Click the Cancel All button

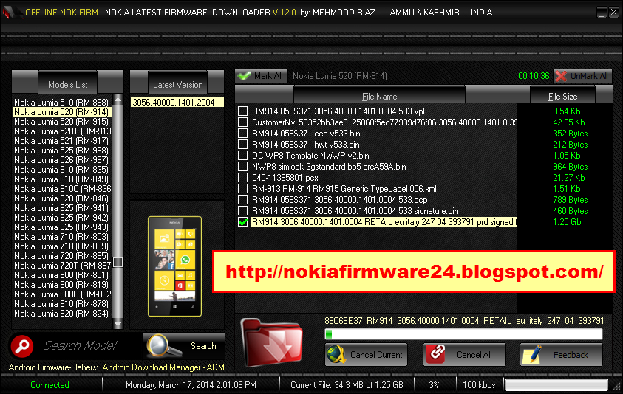(x=464, y=354)
